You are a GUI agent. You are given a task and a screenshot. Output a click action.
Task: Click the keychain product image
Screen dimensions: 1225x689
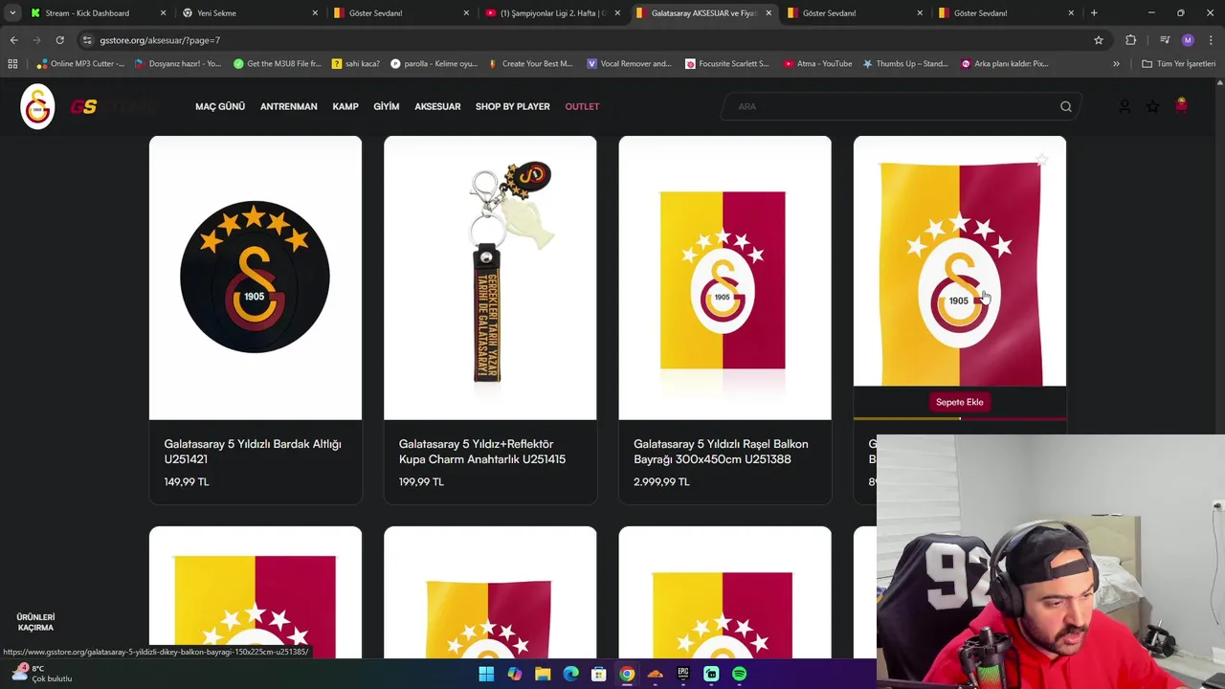click(x=490, y=278)
